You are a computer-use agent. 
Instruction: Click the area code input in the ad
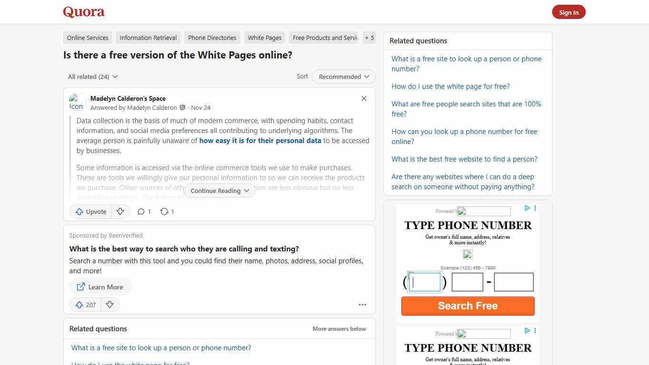coord(424,281)
